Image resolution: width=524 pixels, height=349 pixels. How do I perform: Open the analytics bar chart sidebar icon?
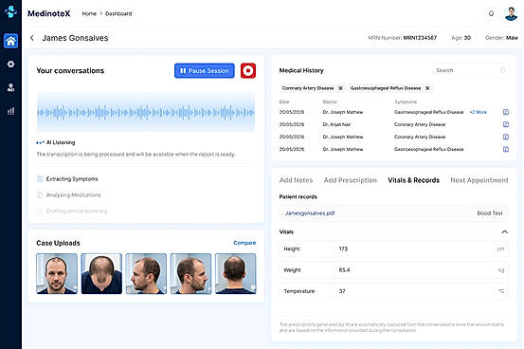coord(10,111)
